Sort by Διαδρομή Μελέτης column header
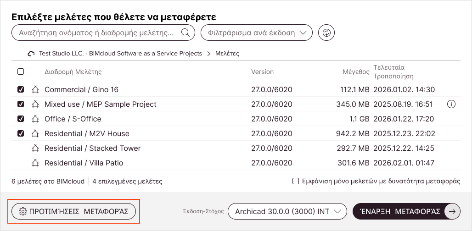Screen dimensions: 472x231 coord(73,72)
